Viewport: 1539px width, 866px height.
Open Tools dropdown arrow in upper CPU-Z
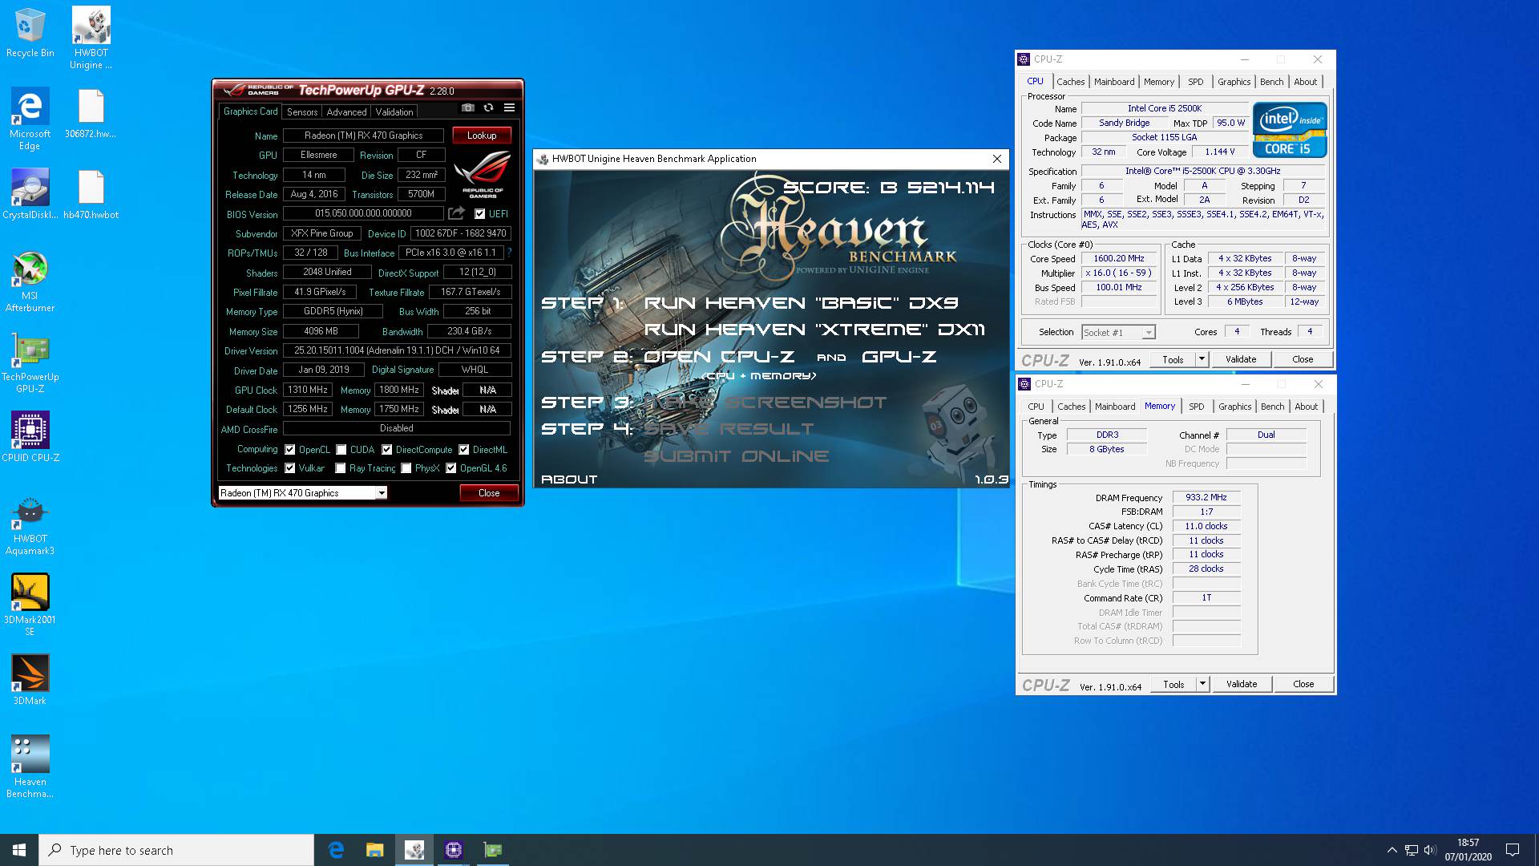pyautogui.click(x=1202, y=359)
